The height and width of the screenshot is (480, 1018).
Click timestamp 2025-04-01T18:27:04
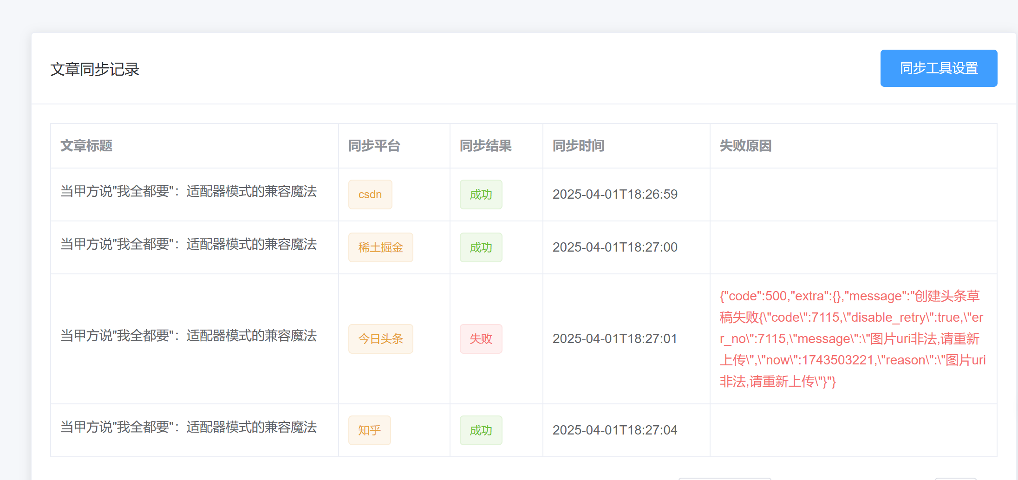pyautogui.click(x=615, y=430)
